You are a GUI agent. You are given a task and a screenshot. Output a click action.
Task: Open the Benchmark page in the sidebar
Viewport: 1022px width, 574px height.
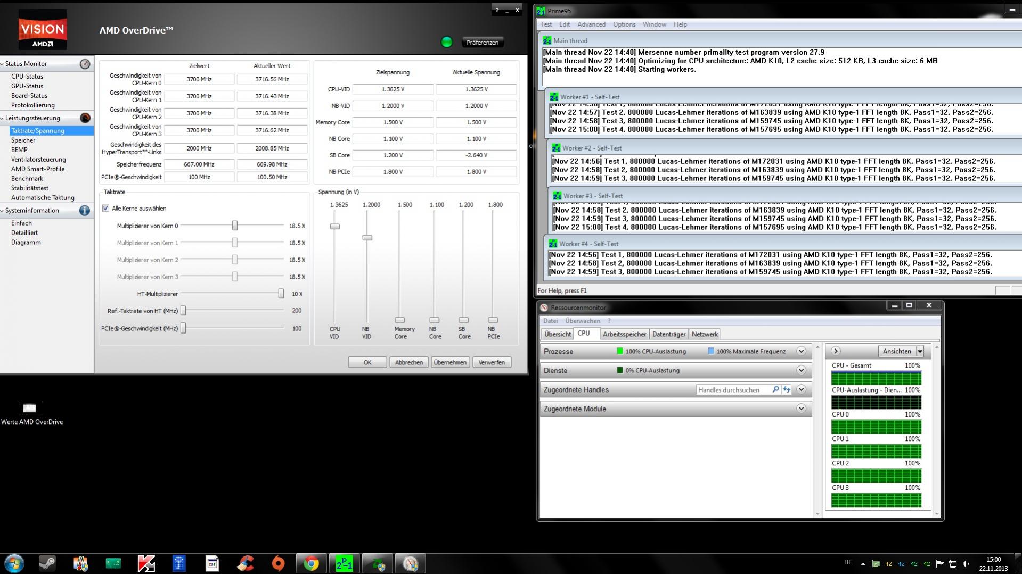coord(27,179)
